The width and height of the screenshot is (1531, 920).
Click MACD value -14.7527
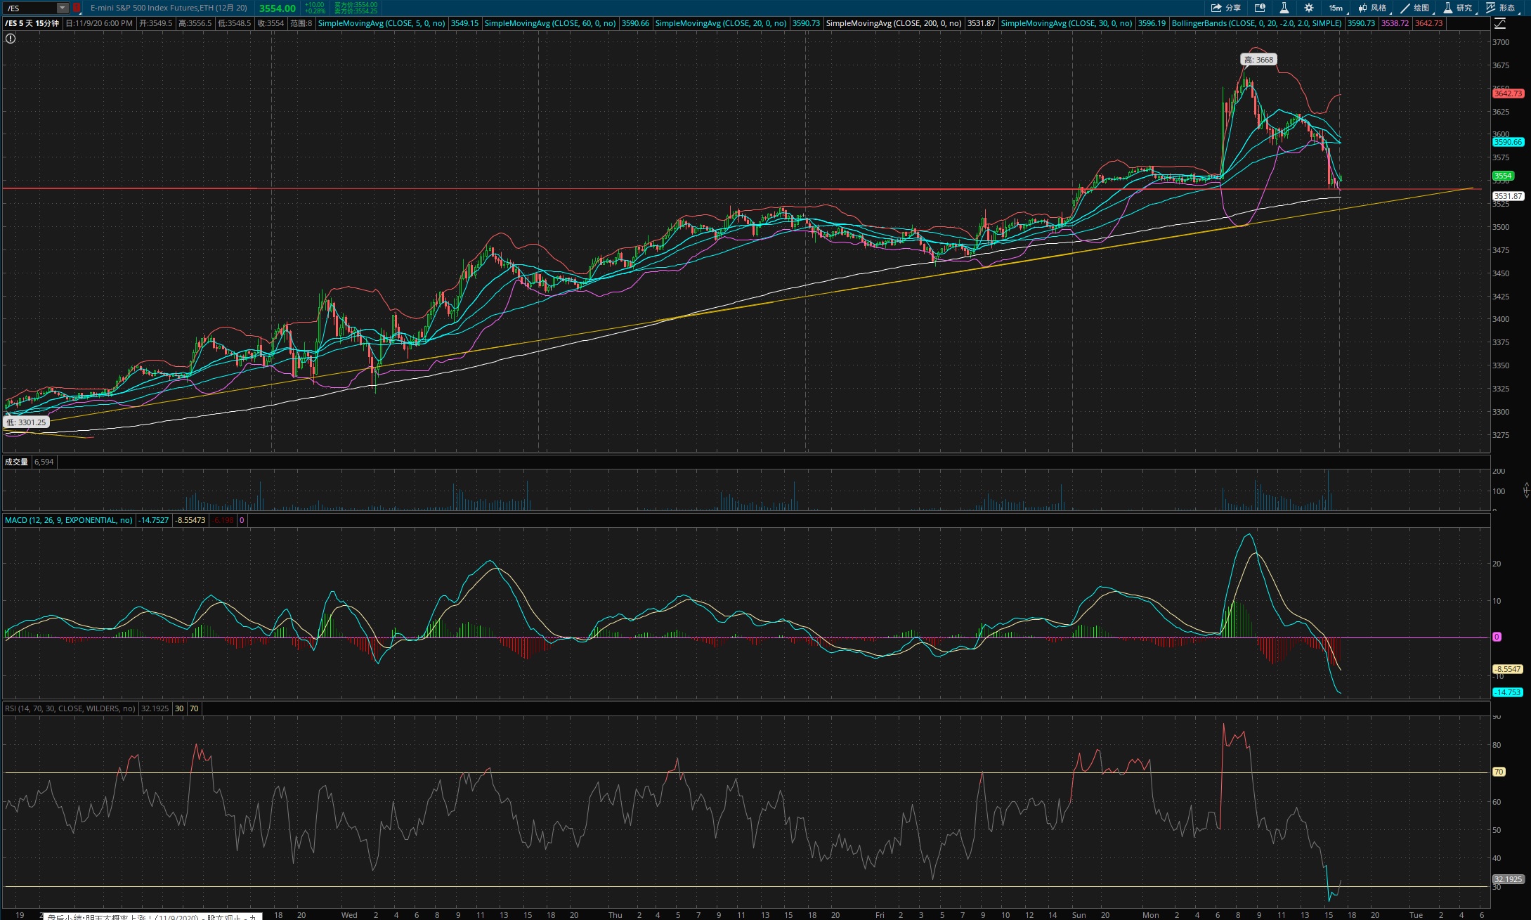click(154, 520)
